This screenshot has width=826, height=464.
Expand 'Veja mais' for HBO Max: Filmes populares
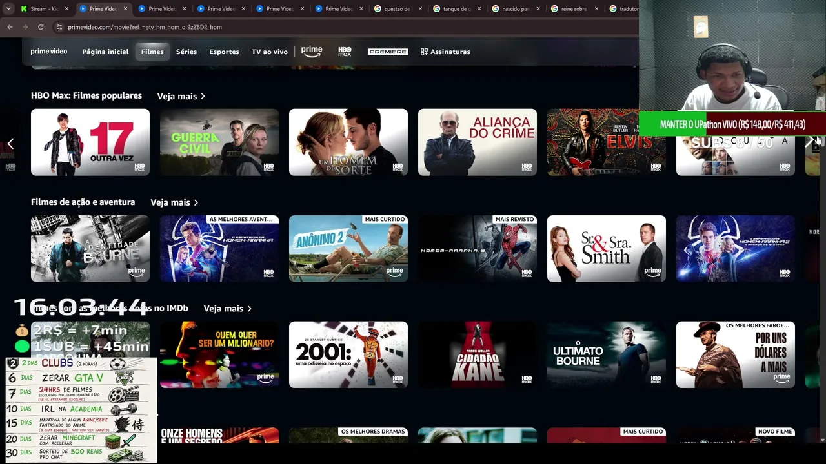181,96
